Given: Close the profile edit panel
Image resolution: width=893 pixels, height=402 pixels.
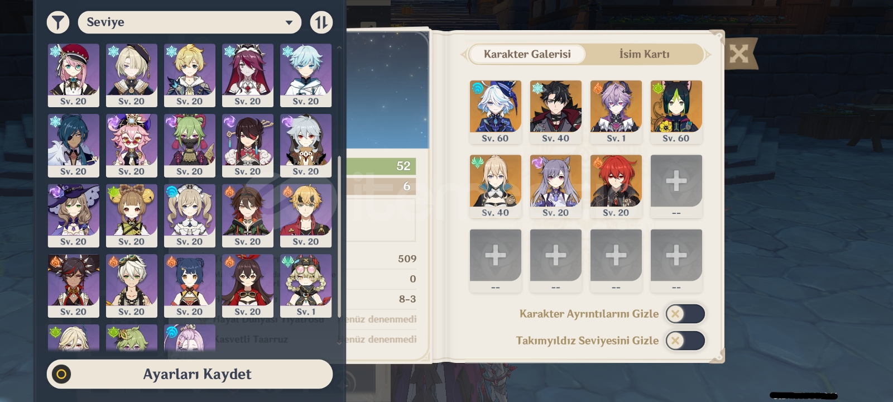Looking at the screenshot, I should (x=739, y=54).
